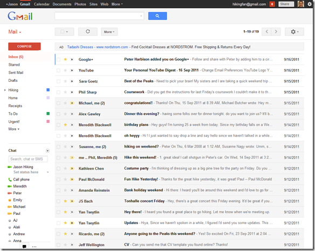Image resolution: width=315 pixels, height=251 pixels.
Task: Open the status dropdown under Jason Hiking
Action: [x=47, y=172]
